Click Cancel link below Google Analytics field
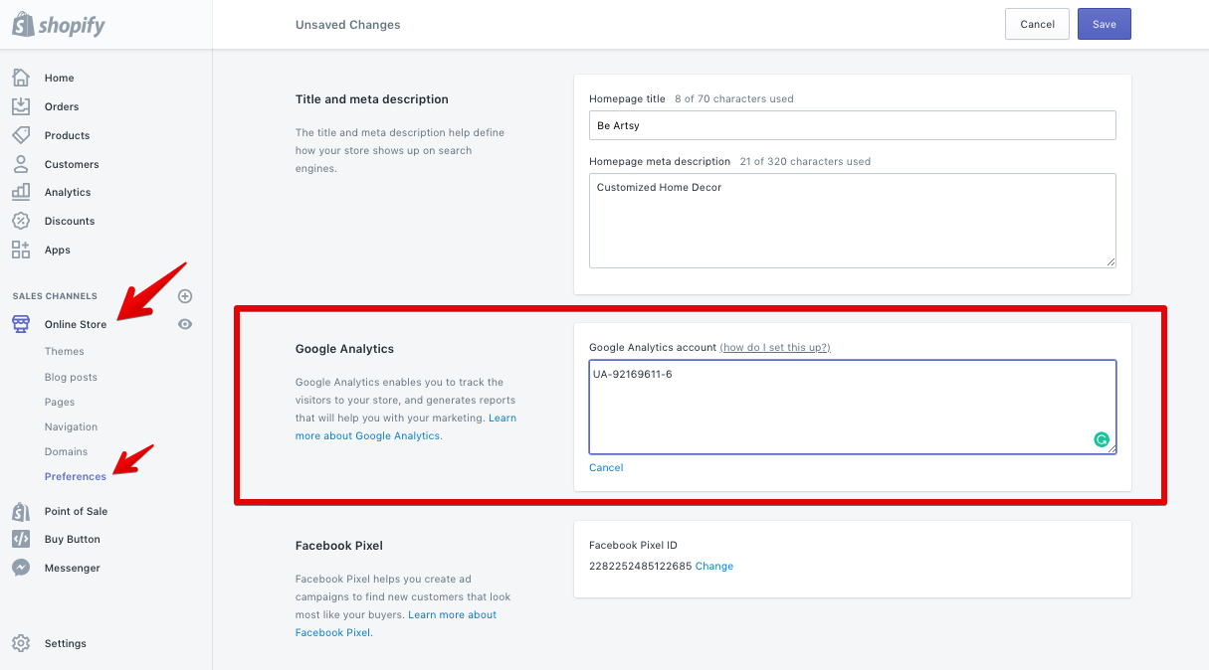The height and width of the screenshot is (670, 1209). (x=606, y=467)
